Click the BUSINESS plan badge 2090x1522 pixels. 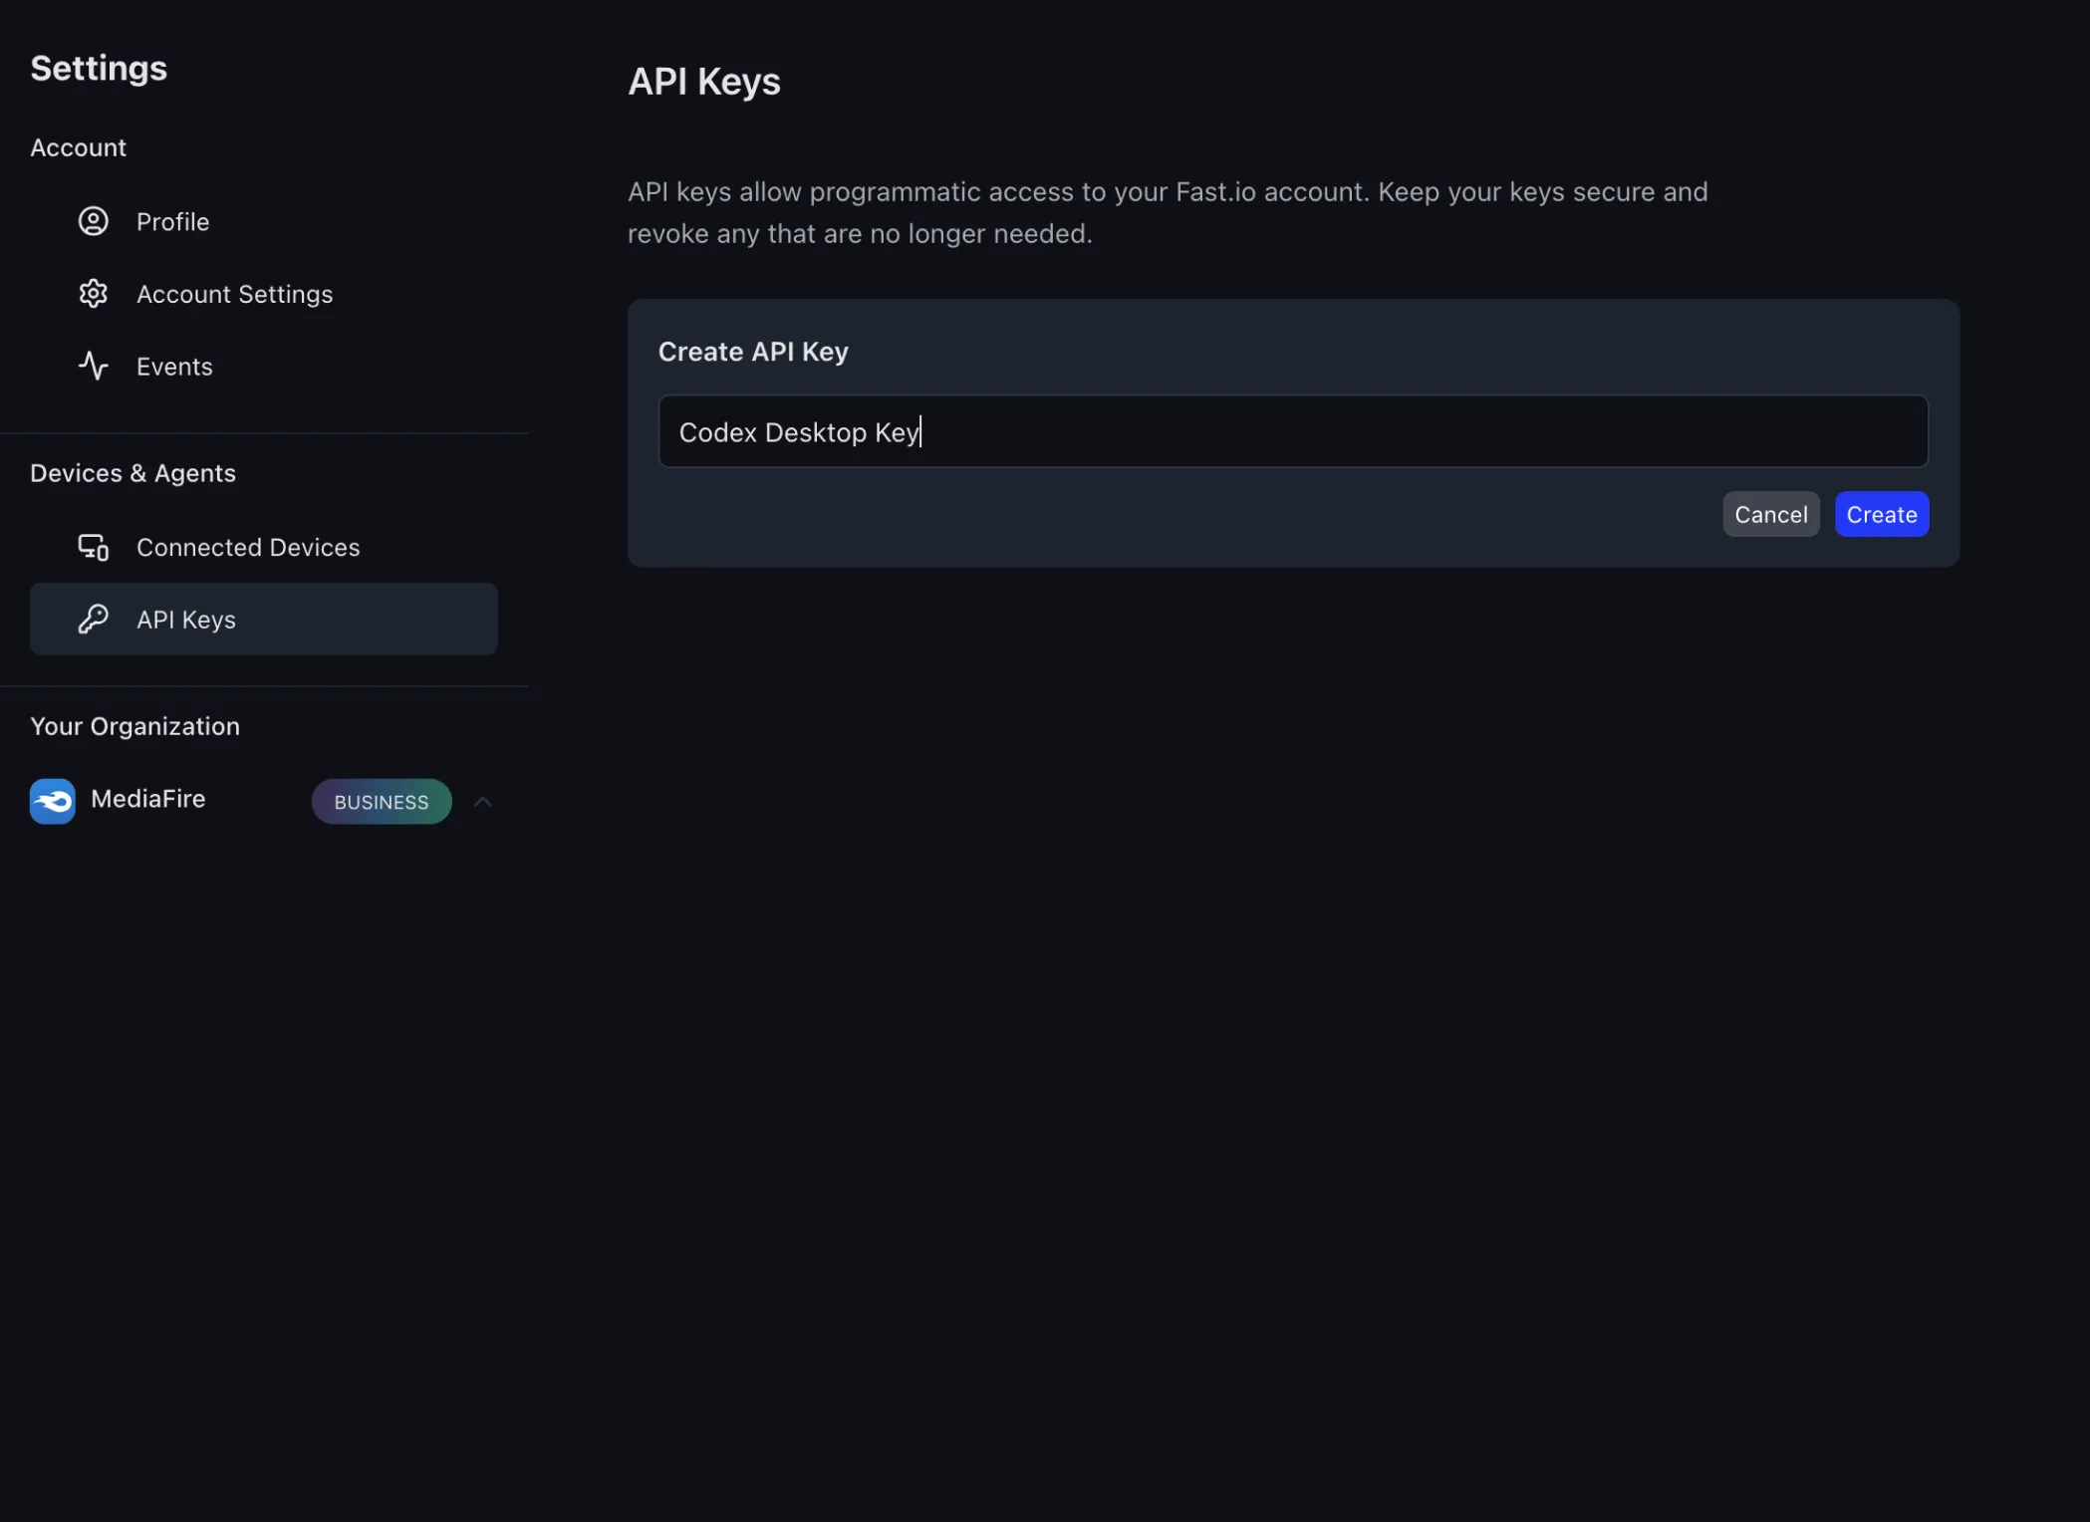click(x=381, y=801)
